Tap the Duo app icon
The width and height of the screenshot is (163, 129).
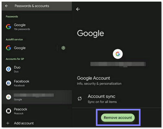click(8, 69)
